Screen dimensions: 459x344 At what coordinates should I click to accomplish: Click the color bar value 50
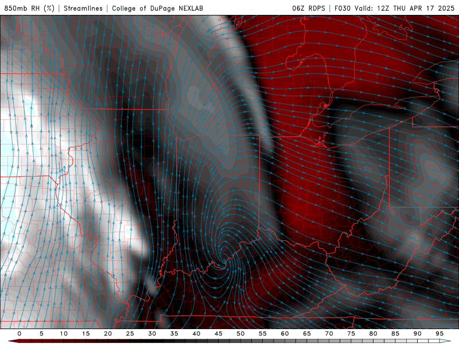240,334
